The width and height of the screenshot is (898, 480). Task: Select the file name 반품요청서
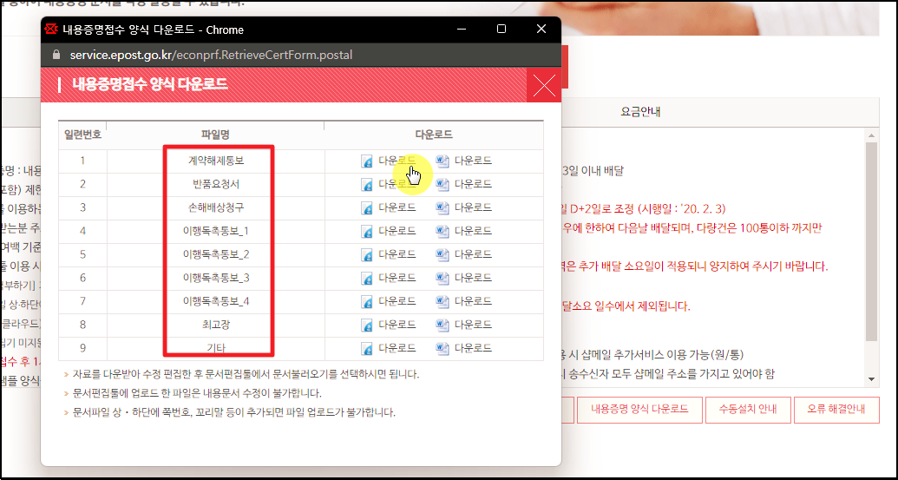216,184
